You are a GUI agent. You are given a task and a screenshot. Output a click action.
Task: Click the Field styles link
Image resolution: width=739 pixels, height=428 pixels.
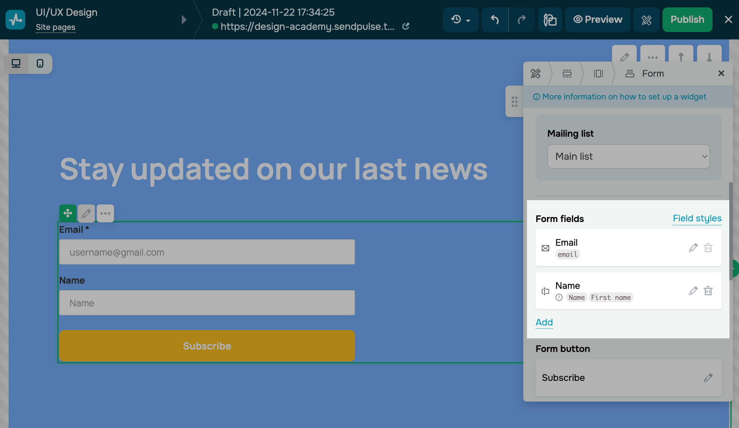point(697,218)
